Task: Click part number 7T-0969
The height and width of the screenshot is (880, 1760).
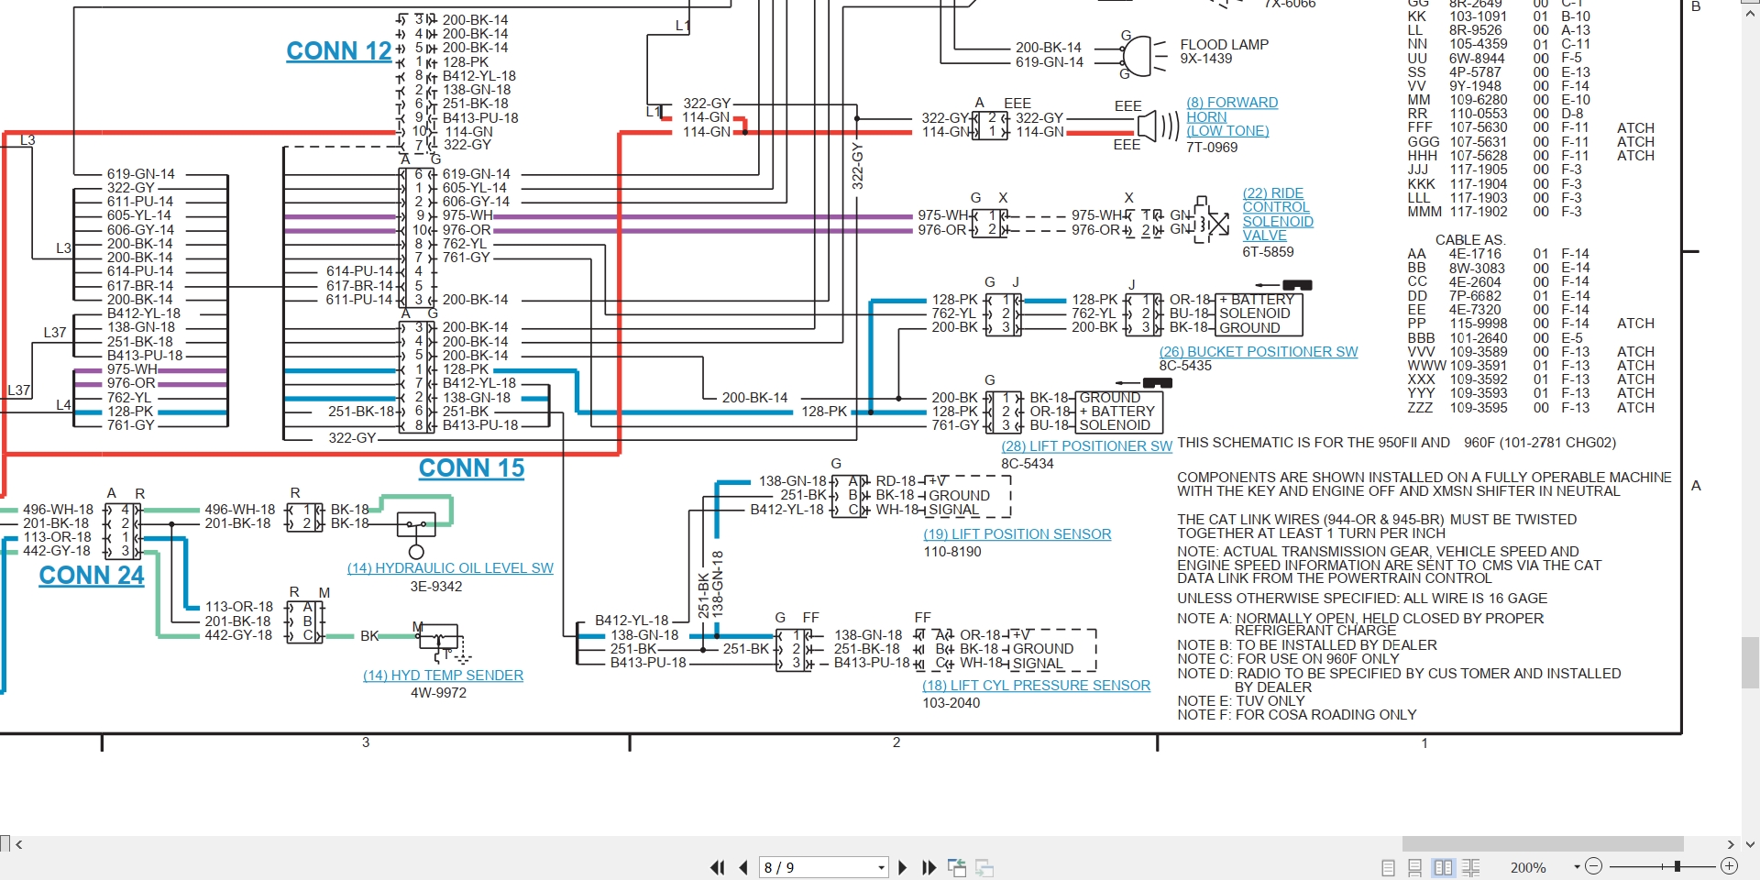Action: [x=1212, y=148]
